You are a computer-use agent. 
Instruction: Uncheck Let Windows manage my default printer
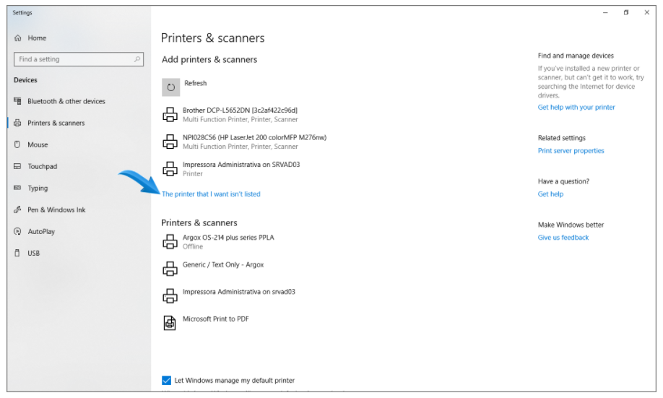[x=167, y=381]
